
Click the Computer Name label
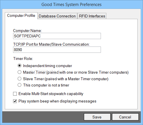pyautogui.click(x=27, y=31)
